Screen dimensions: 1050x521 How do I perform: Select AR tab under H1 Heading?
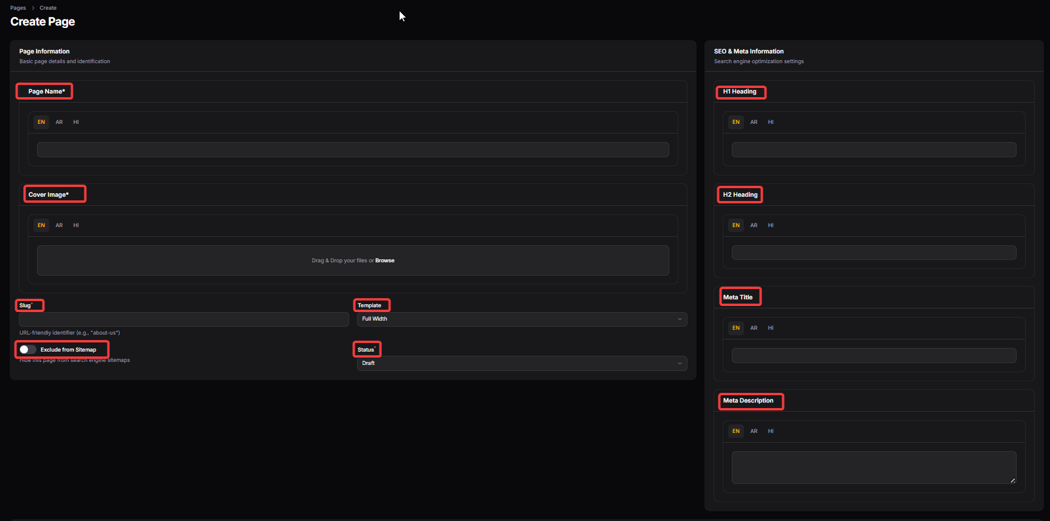coord(754,122)
